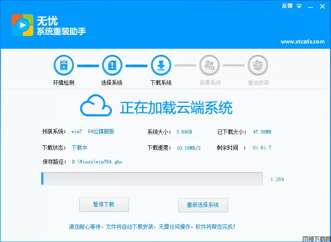331x242 pixels.
Task: Minimize the reinstall assistant window
Action: coord(310,7)
